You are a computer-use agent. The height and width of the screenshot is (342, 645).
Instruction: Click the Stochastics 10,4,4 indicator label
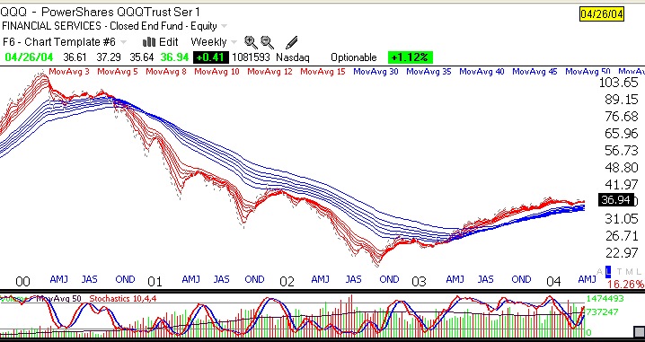pos(123,298)
